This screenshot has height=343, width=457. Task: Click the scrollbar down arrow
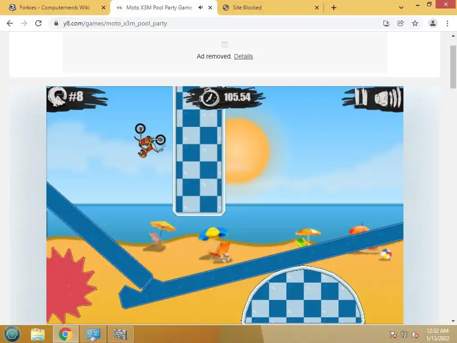[453, 321]
